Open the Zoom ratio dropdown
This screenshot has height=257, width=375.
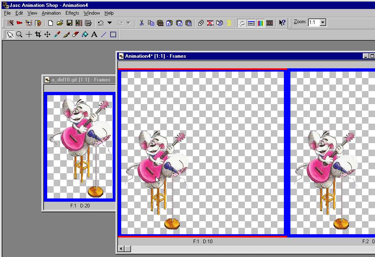pyautogui.click(x=323, y=22)
